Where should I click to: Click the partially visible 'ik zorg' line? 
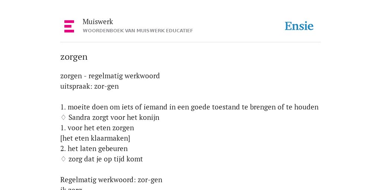click(x=71, y=188)
